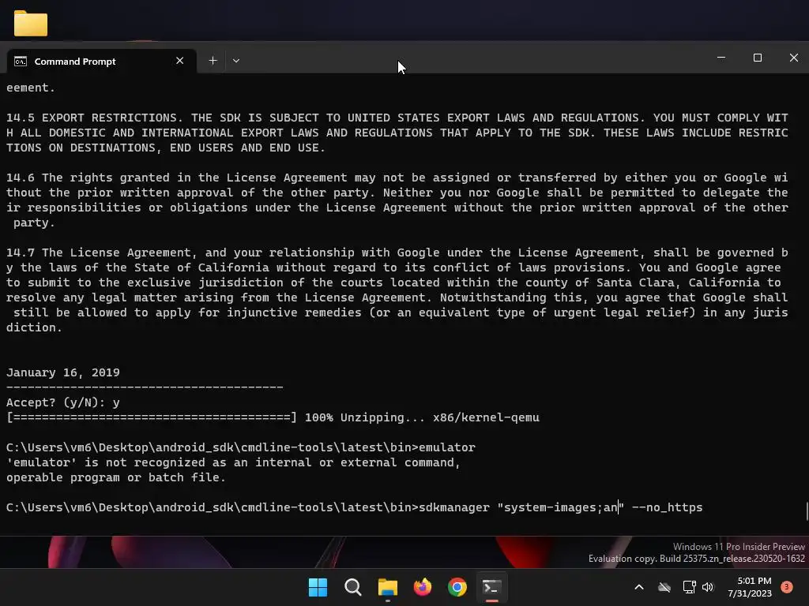Screen dimensions: 809x606
Task: Open network status tray icon
Action: [689, 587]
